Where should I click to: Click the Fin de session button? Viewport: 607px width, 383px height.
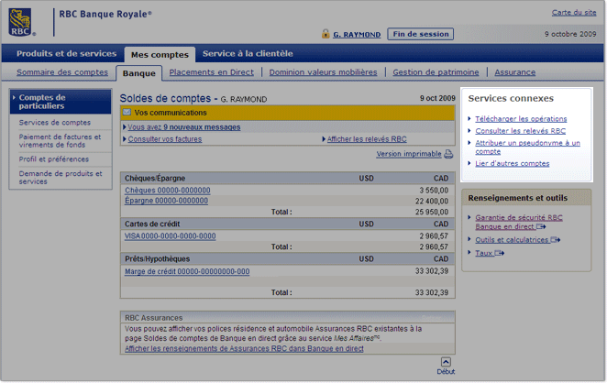[x=421, y=34]
